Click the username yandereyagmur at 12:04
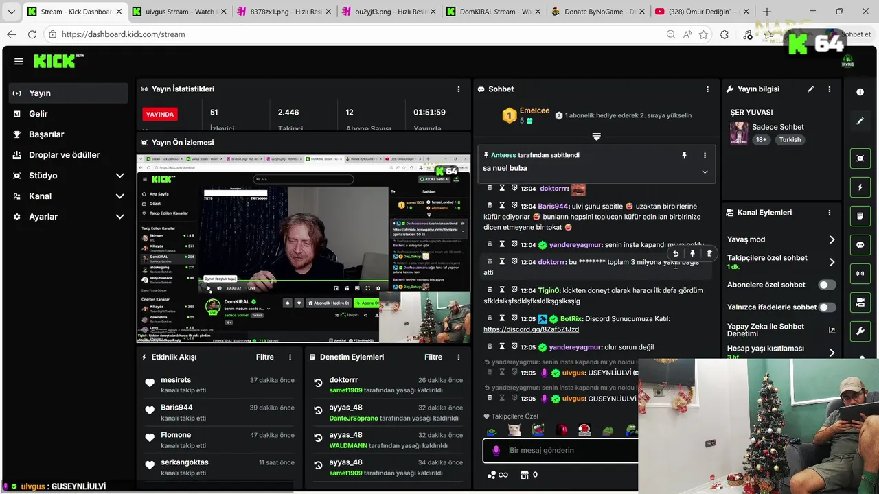This screenshot has width=879, height=494. [575, 245]
